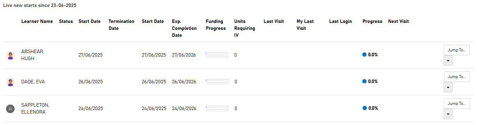477x125 pixels.
Task: Open dropdown arrow under Dade's Jump To
Action: tap(448, 87)
